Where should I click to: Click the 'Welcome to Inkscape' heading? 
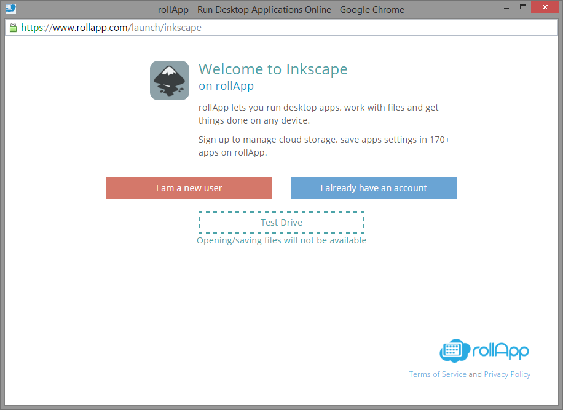[x=273, y=69]
